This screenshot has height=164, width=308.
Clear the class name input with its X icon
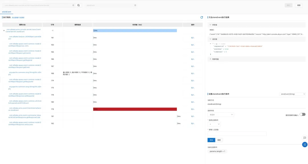coord(73,5)
